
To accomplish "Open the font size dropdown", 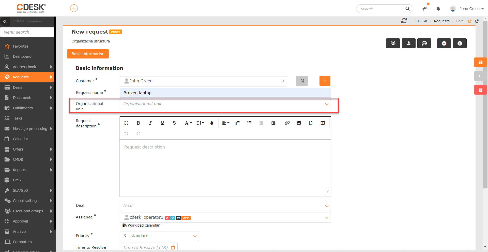I will coord(200,123).
